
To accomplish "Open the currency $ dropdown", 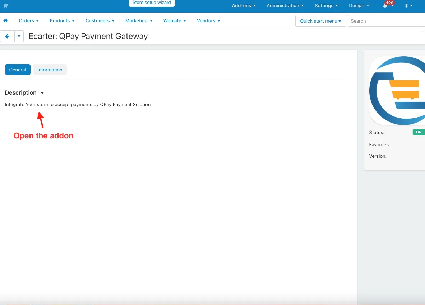I will click(x=409, y=6).
